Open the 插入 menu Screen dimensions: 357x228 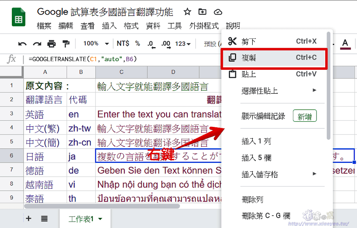(109, 26)
